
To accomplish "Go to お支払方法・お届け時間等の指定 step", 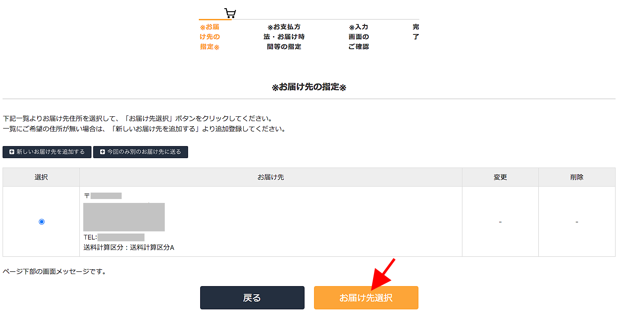I will 284,37.
